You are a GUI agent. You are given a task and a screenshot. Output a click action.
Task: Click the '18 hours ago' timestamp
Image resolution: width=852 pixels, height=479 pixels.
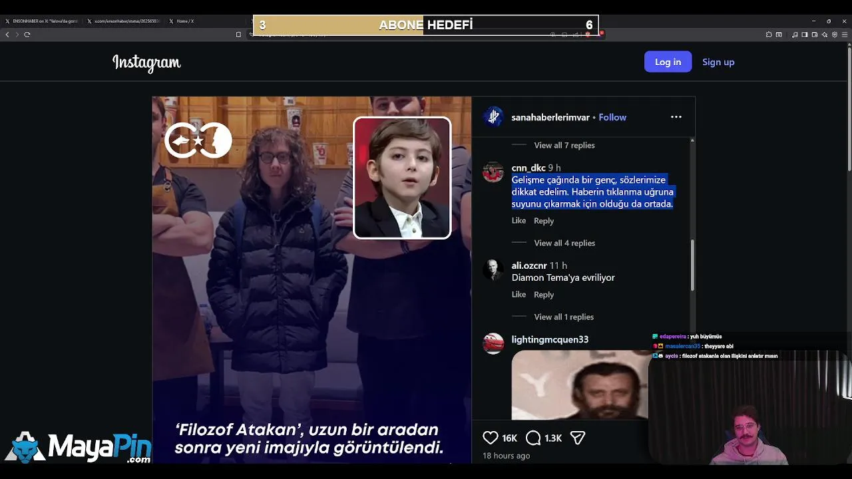click(x=507, y=456)
